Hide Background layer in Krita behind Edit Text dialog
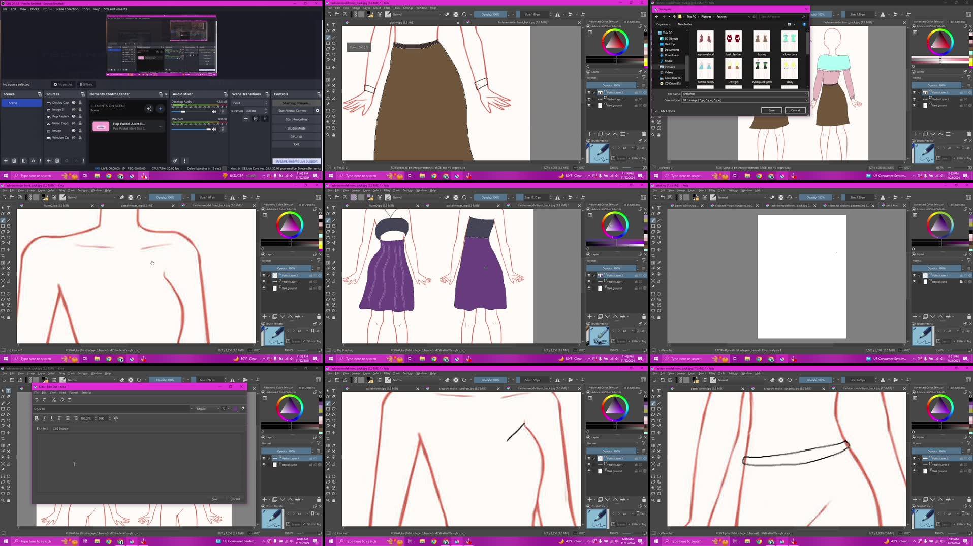Screen dimensions: 973x546 coord(264,465)
